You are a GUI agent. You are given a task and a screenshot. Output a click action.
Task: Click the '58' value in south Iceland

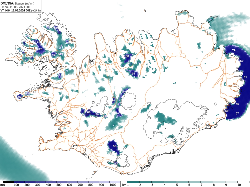[114, 146]
